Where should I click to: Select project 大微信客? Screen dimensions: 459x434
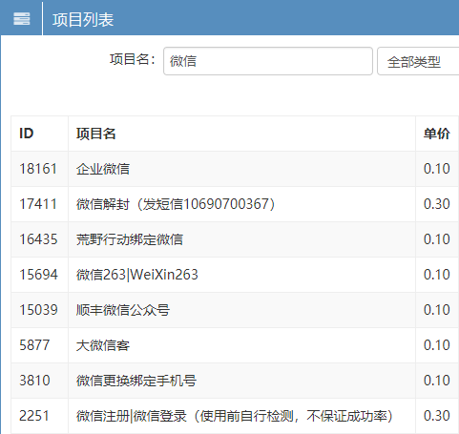click(x=103, y=345)
